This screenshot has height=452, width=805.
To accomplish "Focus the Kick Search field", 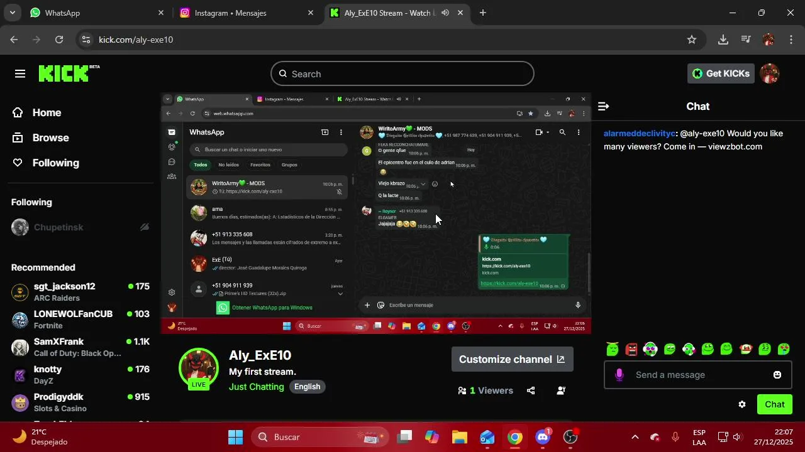I will coord(402,74).
